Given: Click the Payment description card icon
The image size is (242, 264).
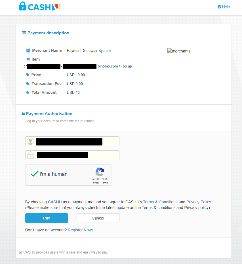Looking at the screenshot, I should (24, 33).
